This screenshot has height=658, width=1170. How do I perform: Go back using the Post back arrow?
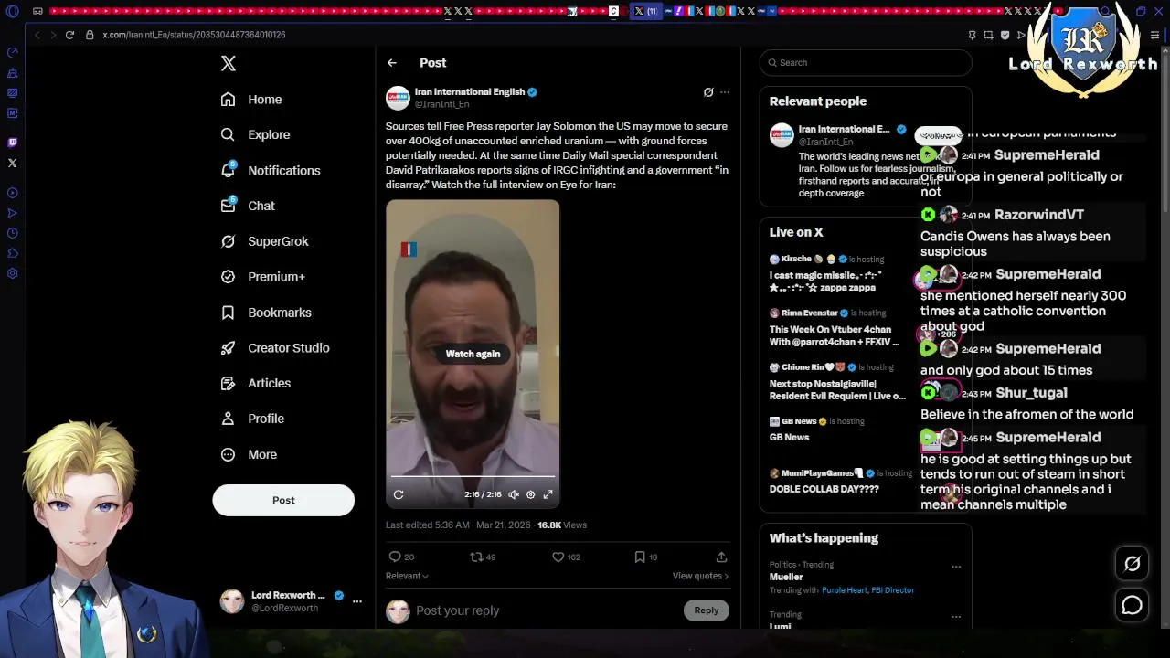pyautogui.click(x=392, y=63)
